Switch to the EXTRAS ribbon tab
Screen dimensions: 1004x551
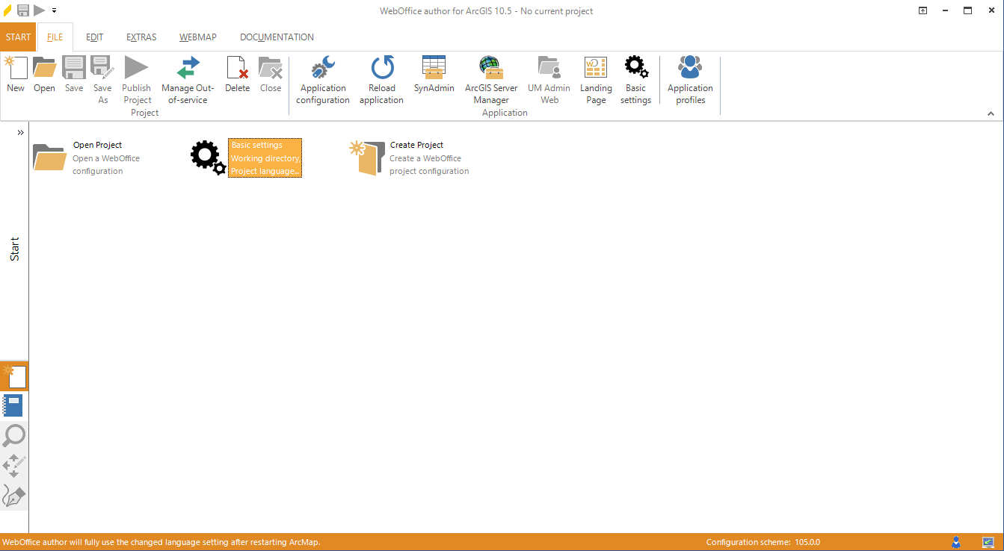(141, 37)
